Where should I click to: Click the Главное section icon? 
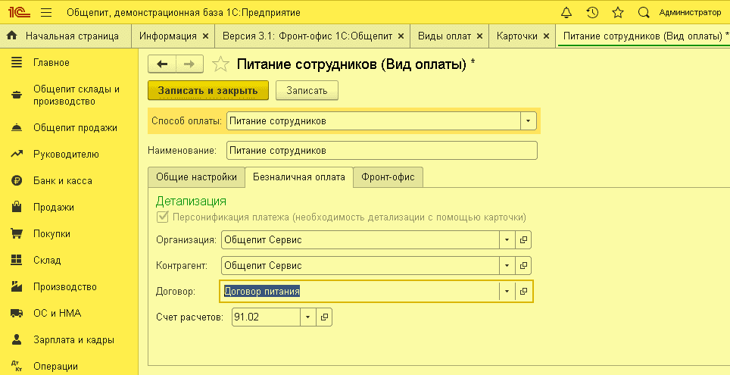point(17,62)
